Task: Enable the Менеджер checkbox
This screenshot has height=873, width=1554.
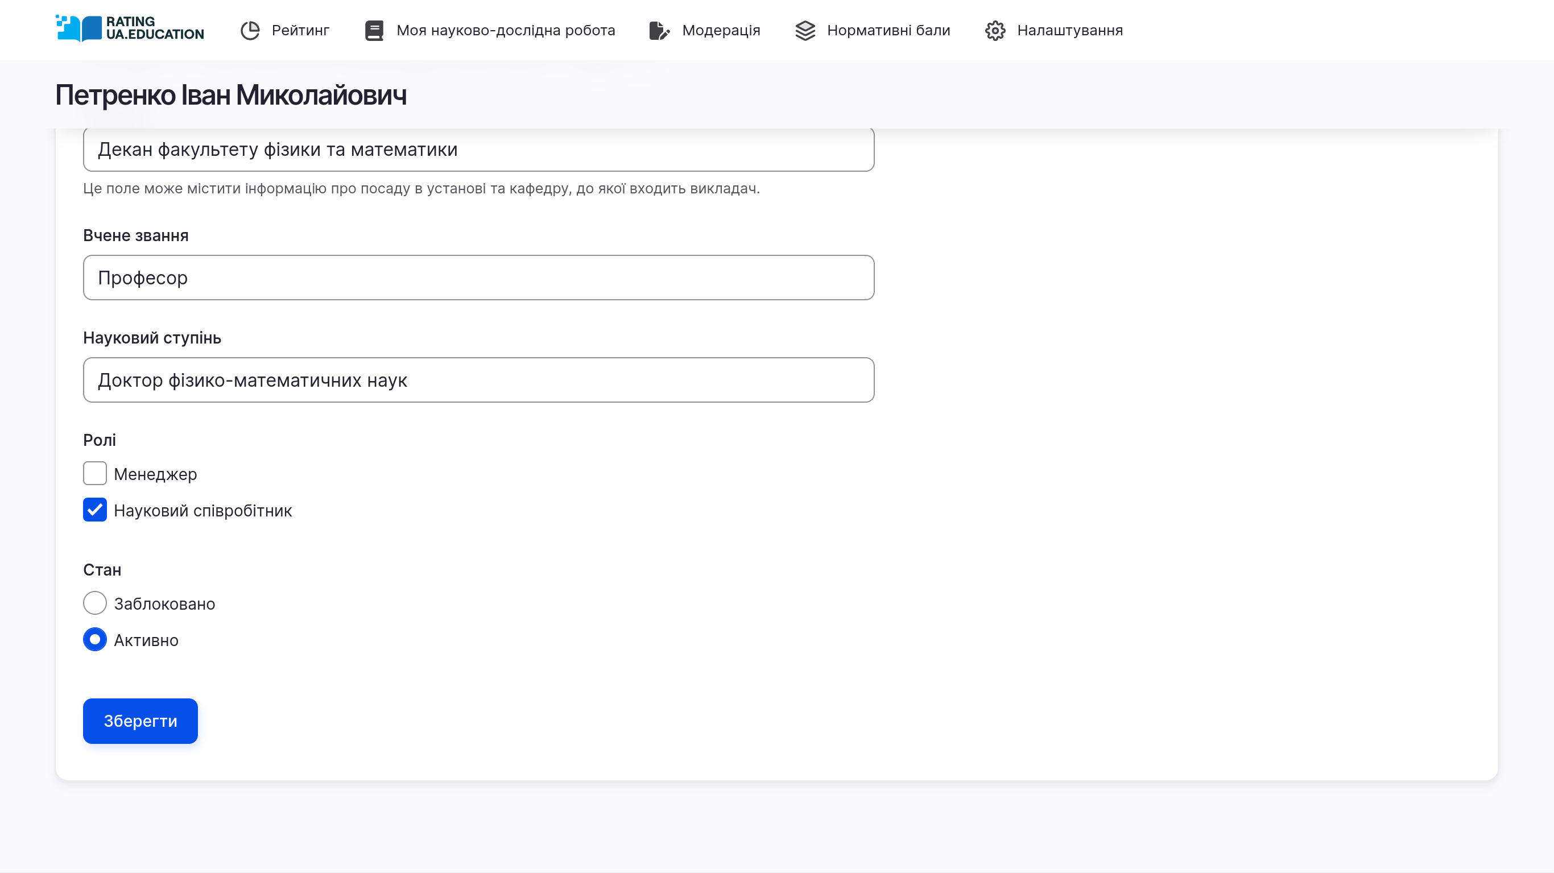Action: [95, 474]
